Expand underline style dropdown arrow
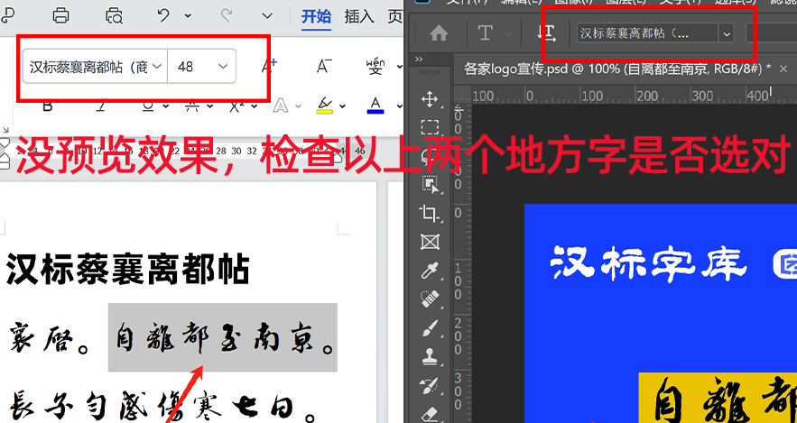Screen dimensions: 797x423 (166, 106)
